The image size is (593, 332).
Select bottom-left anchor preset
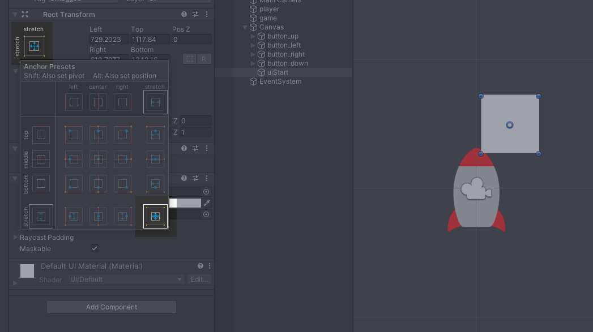coord(74,184)
